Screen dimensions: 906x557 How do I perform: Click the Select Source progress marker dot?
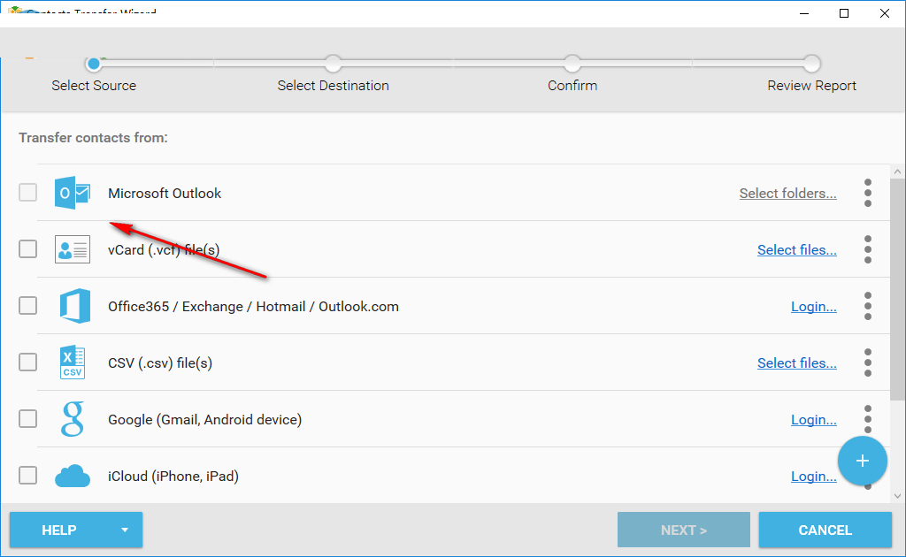pos(94,64)
